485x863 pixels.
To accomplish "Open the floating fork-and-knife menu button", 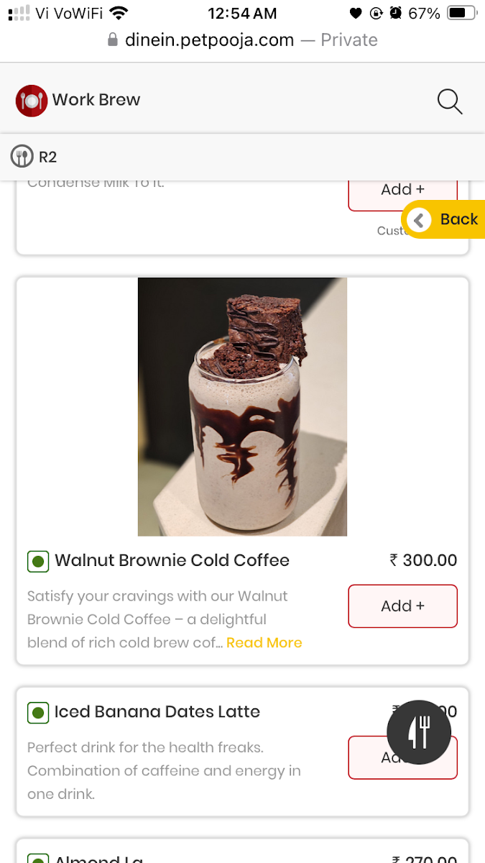I will [x=419, y=731].
